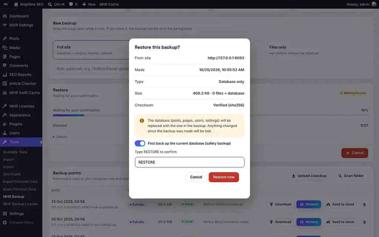The height and width of the screenshot is (237, 379).
Task: Open MHR Backup License submenu item
Action: pyautogui.click(x=20, y=204)
